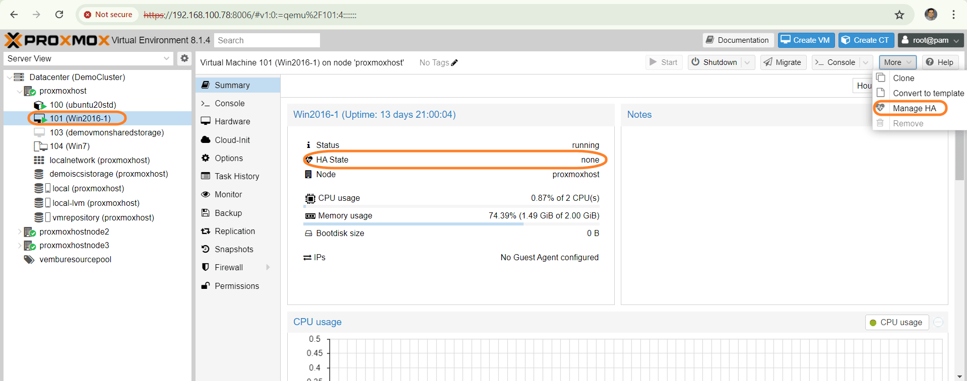Edit tags with the pencil icon
The image size is (967, 381).
pyautogui.click(x=455, y=62)
